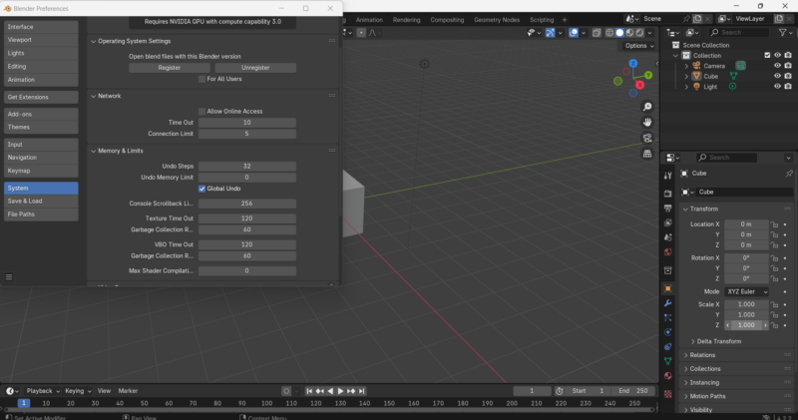This screenshot has height=420, width=798.
Task: Open the Material properties tab
Action: point(667,376)
